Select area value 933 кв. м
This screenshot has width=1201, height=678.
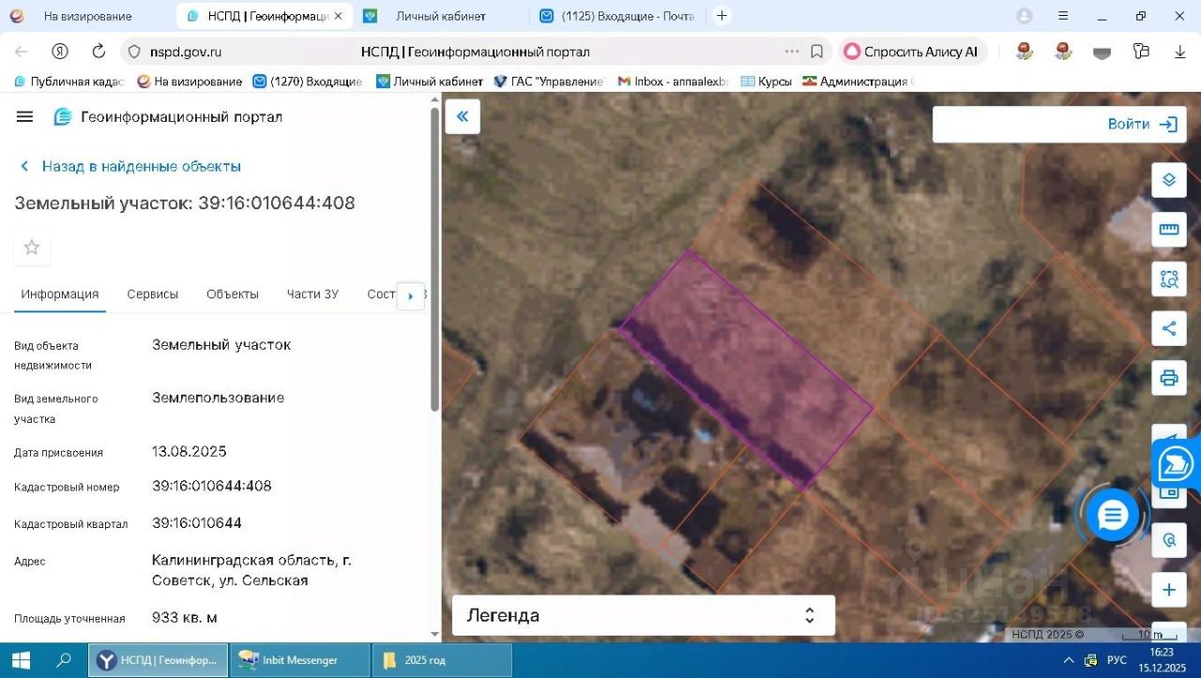(185, 617)
